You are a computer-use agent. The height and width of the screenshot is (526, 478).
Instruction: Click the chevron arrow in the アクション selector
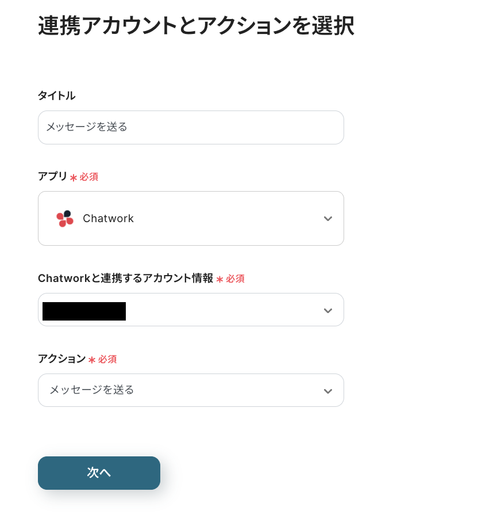coord(327,391)
